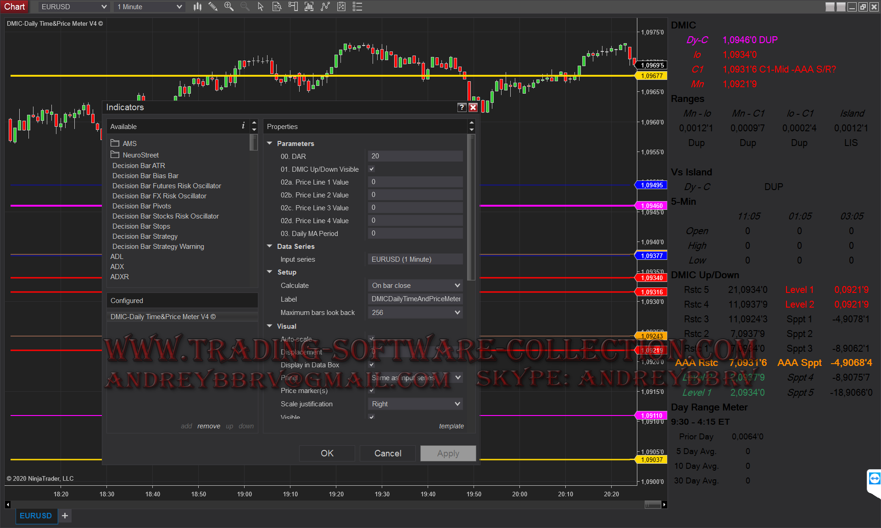
Task: Toggle the Price marker(s) checkbox
Action: tap(372, 390)
